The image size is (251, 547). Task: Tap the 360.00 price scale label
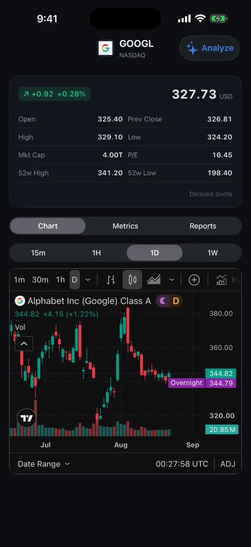(x=221, y=348)
